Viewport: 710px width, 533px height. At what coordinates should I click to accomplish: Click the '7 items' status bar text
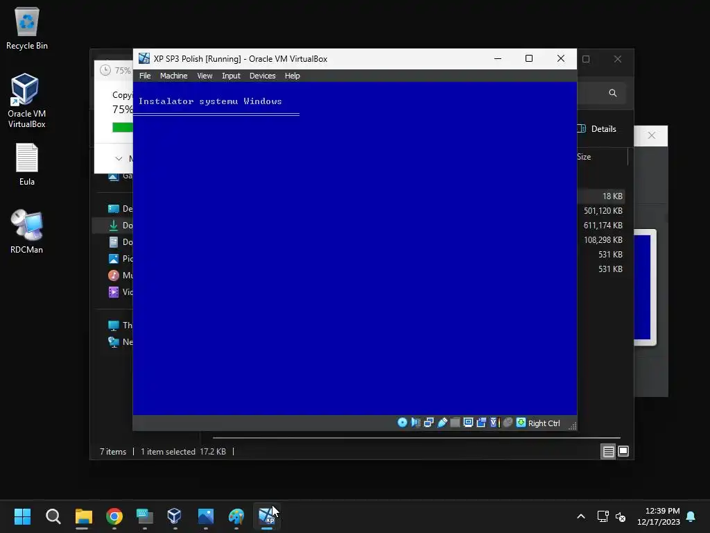[x=113, y=451]
